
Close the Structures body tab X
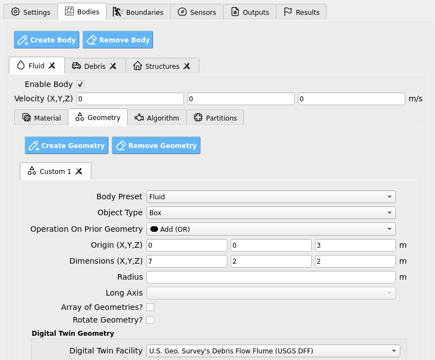point(187,66)
